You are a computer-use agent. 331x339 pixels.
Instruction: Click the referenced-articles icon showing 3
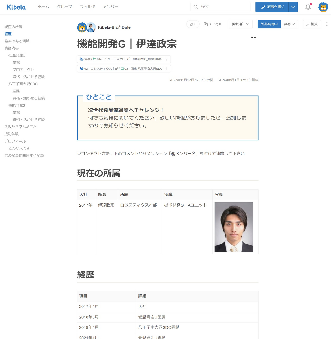[206, 24]
